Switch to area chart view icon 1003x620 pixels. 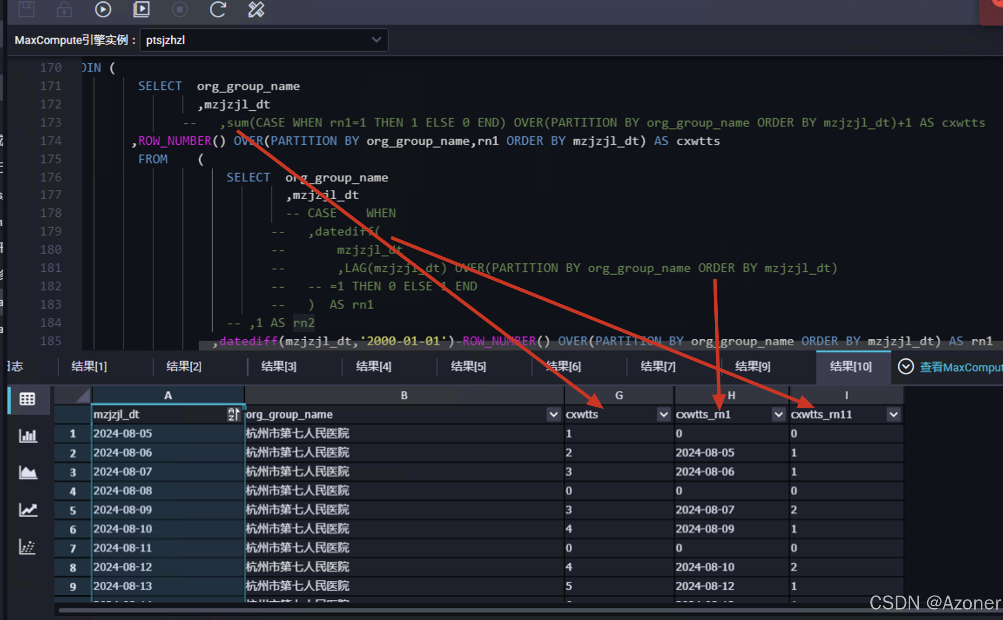pos(27,473)
